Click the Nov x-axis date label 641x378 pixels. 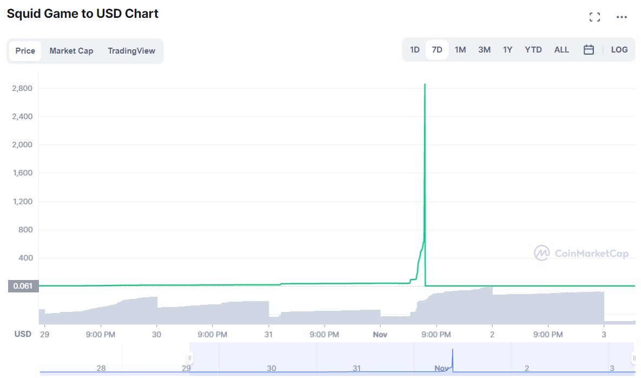pos(380,335)
